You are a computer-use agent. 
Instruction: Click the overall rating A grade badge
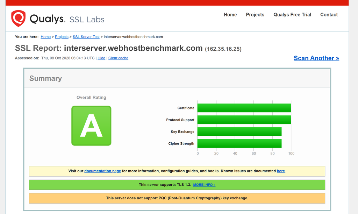click(x=91, y=126)
